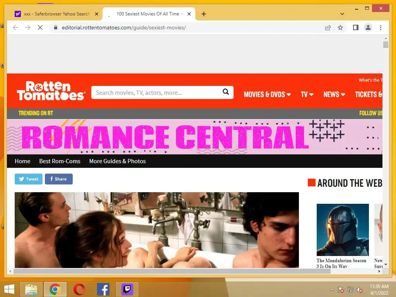
Task: Open the Chrome profile menu
Action: [368, 27]
